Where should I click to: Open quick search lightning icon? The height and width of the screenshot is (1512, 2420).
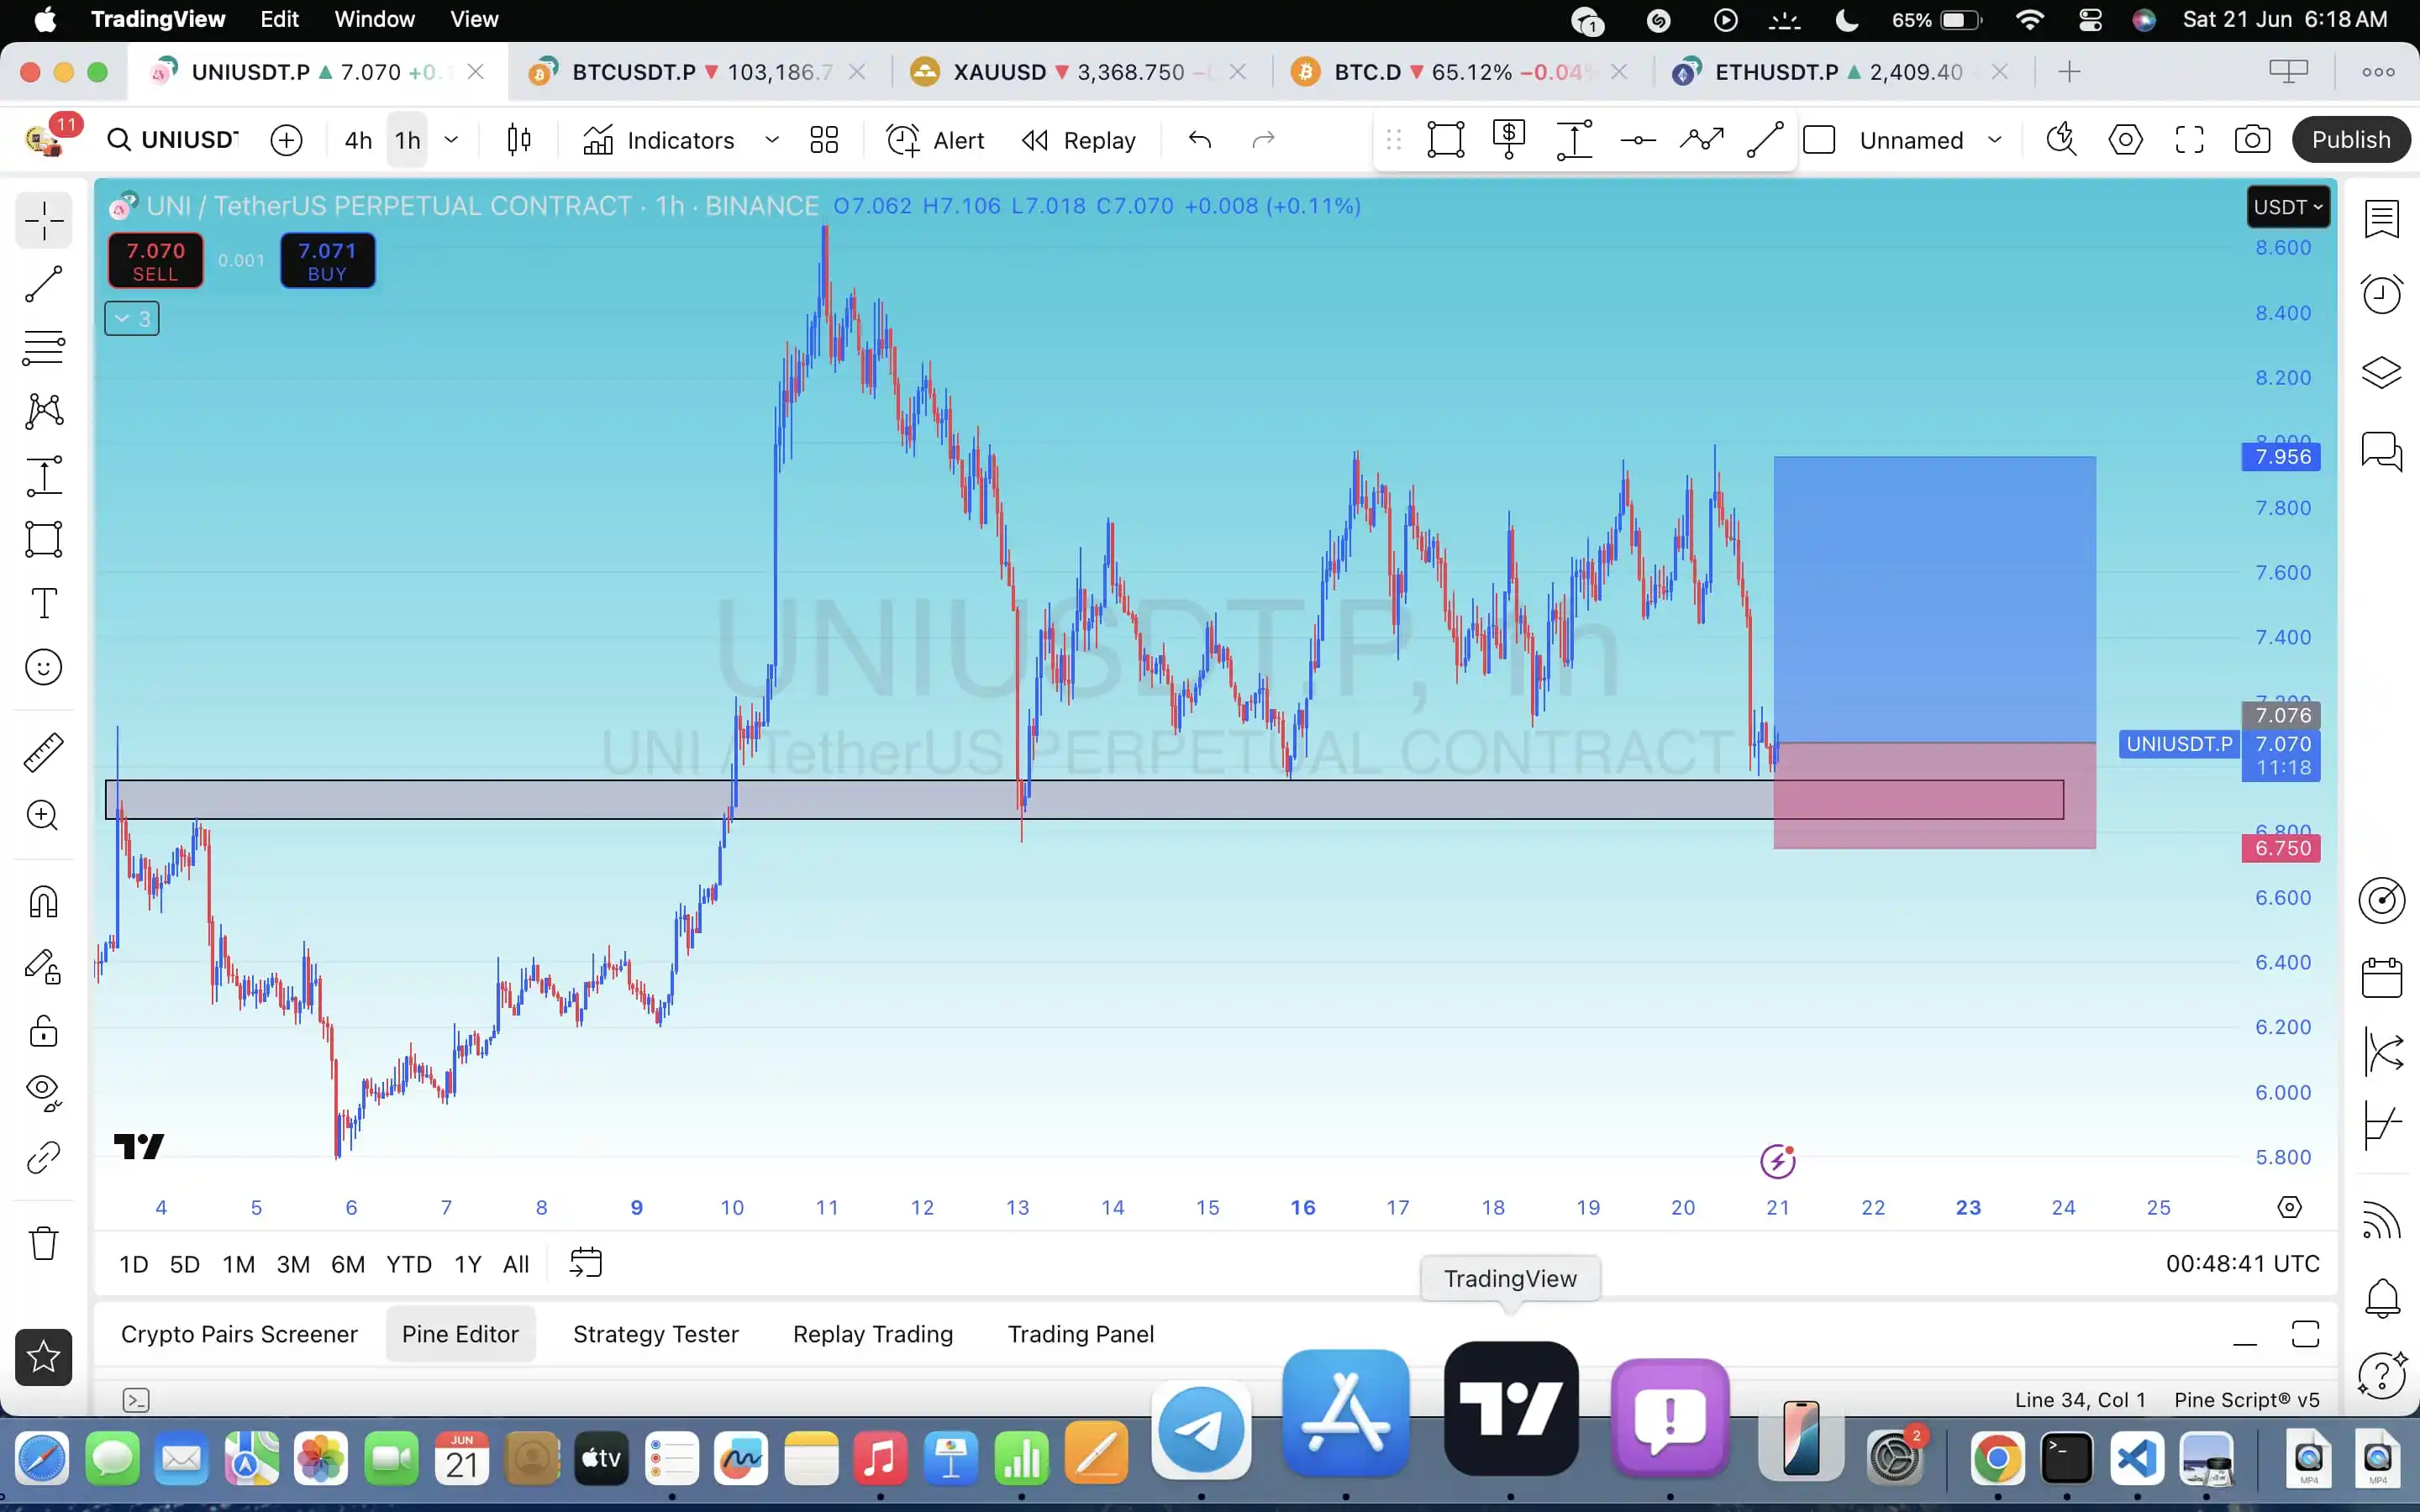click(2061, 140)
